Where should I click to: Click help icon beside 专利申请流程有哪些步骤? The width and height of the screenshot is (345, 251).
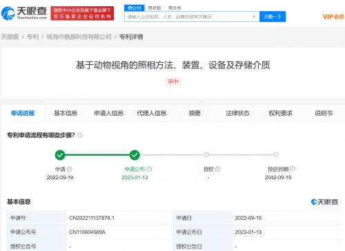pyautogui.click(x=80, y=135)
